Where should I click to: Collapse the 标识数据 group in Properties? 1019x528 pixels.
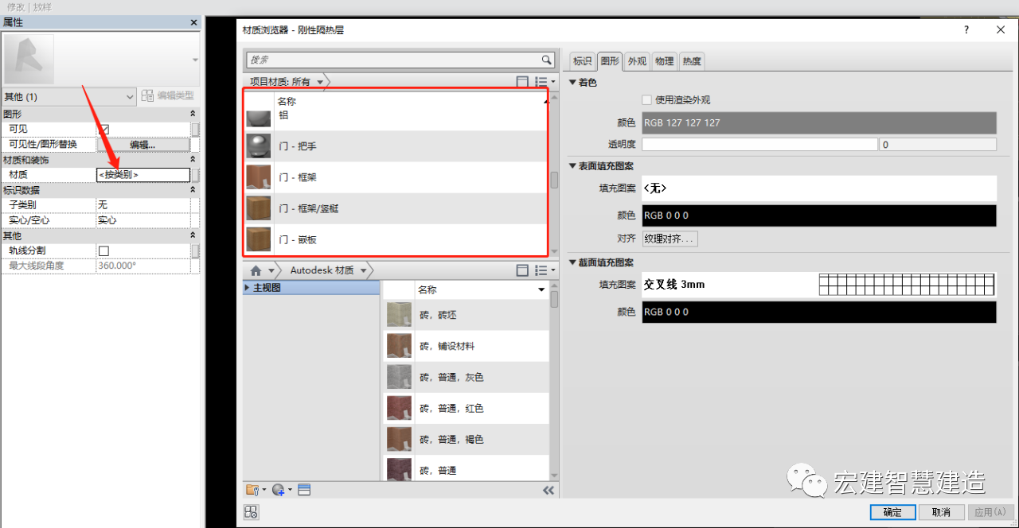[193, 190]
